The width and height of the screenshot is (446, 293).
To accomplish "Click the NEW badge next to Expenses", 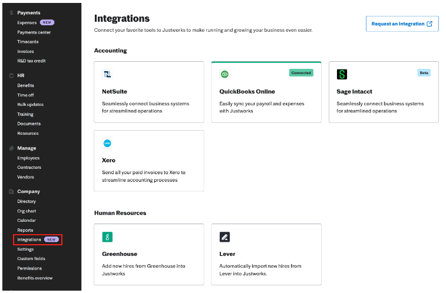I will pos(47,22).
